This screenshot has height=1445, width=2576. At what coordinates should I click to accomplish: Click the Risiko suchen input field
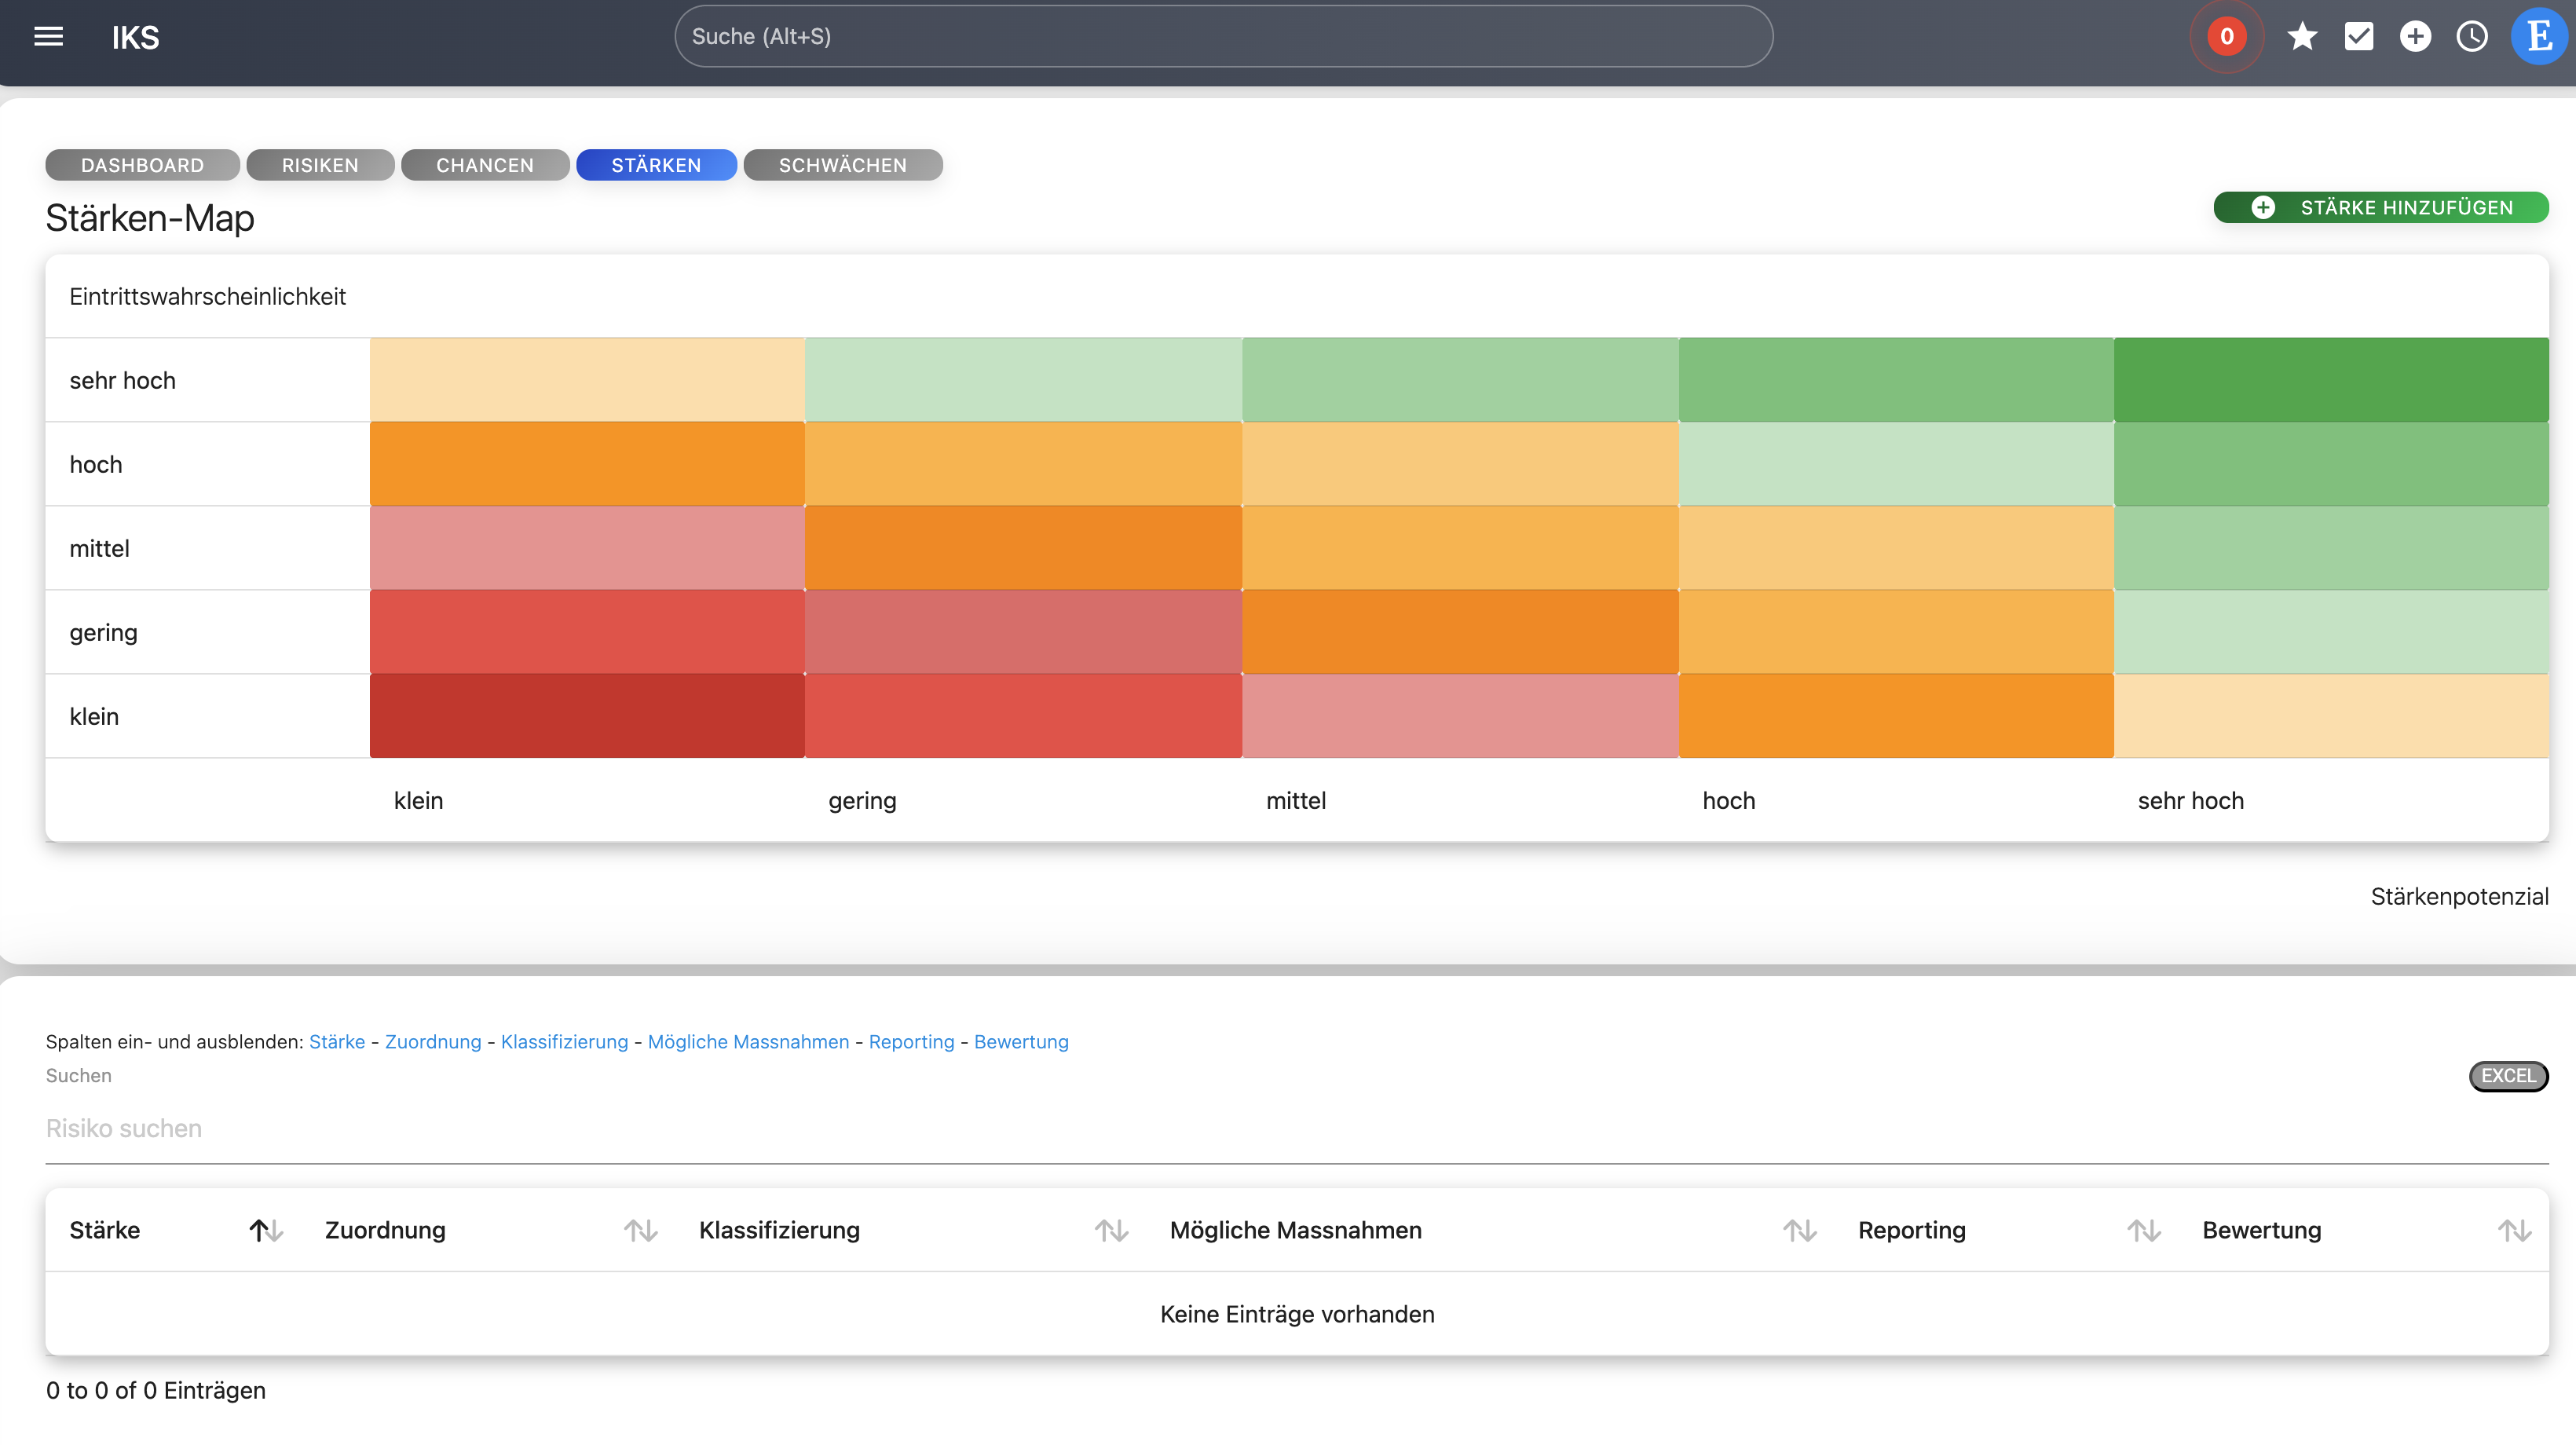(400, 1128)
